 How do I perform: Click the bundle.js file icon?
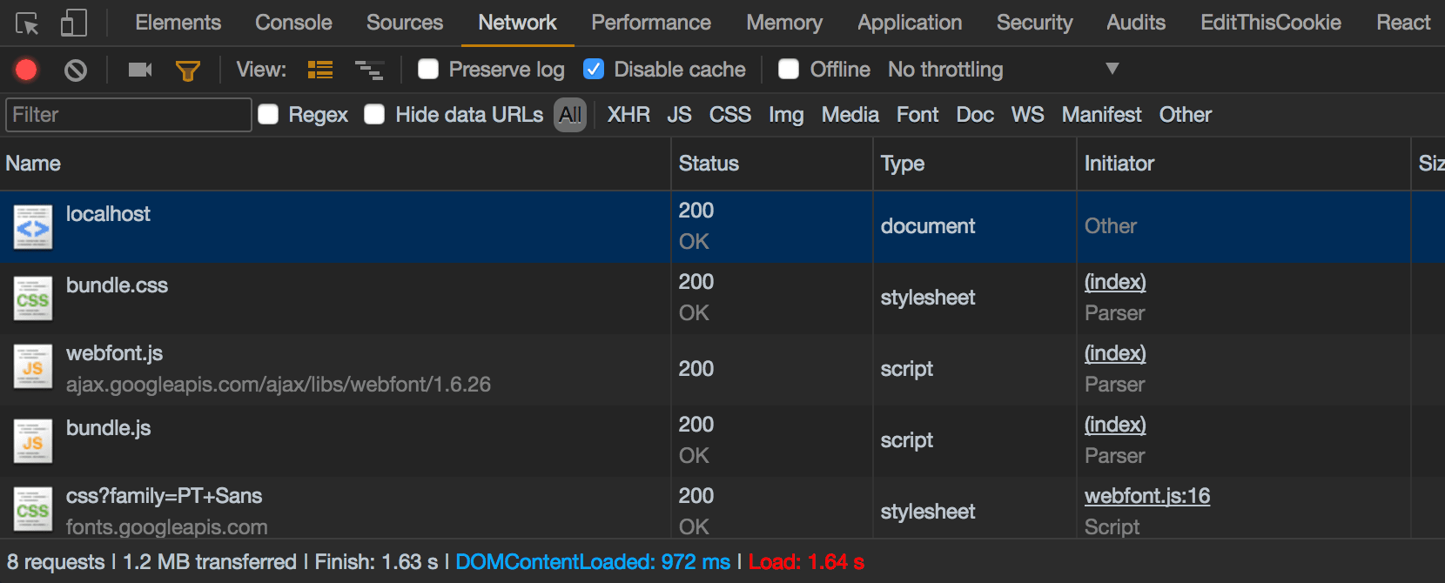pyautogui.click(x=33, y=442)
